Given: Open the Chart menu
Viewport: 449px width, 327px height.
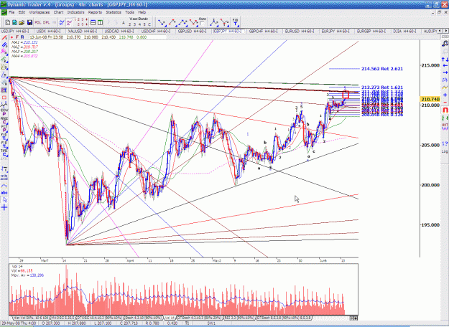Looking at the screenshot, I should point(58,12).
